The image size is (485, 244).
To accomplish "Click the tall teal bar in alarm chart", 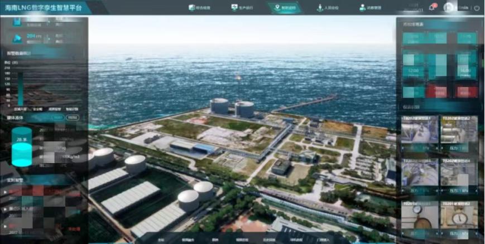I will [21, 89].
